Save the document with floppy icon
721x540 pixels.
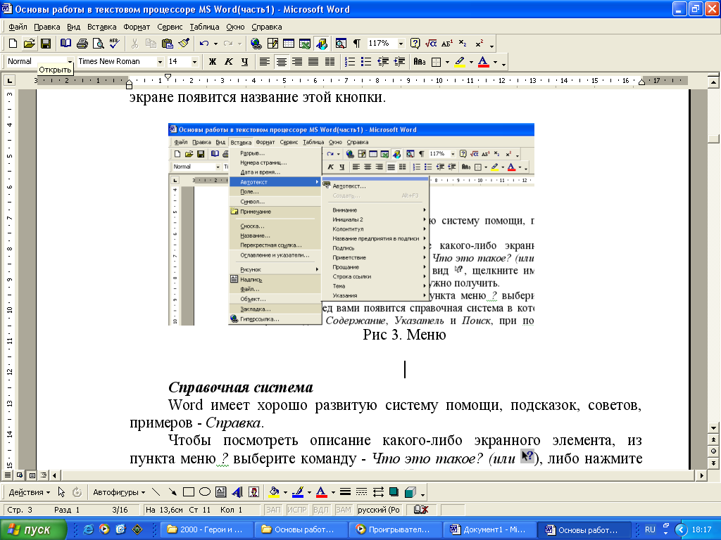point(46,44)
